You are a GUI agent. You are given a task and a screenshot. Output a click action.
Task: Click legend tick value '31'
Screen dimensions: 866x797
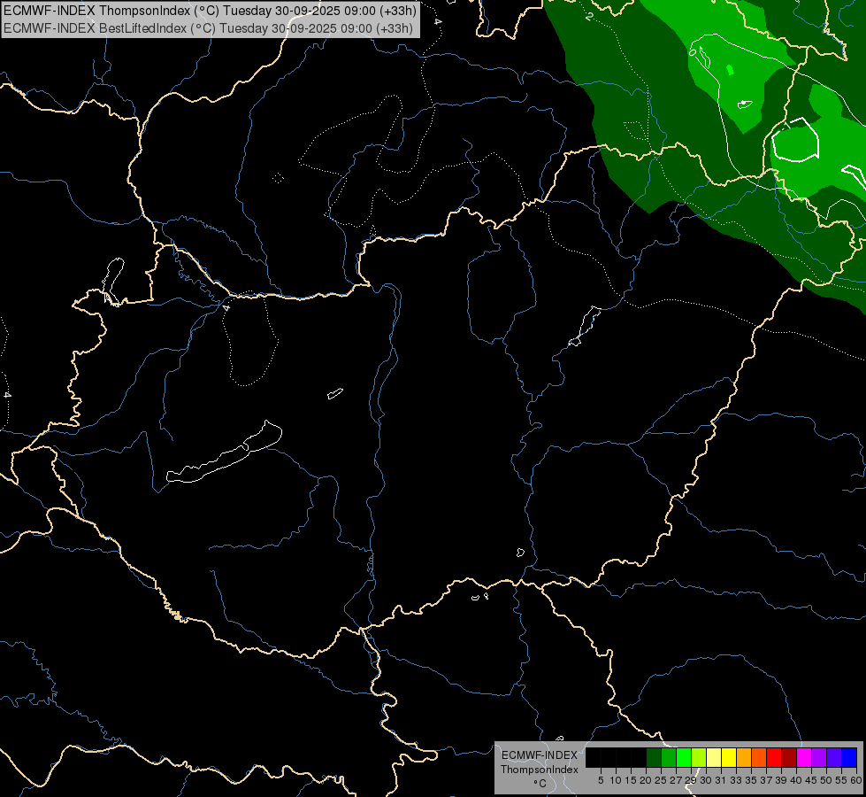(721, 780)
